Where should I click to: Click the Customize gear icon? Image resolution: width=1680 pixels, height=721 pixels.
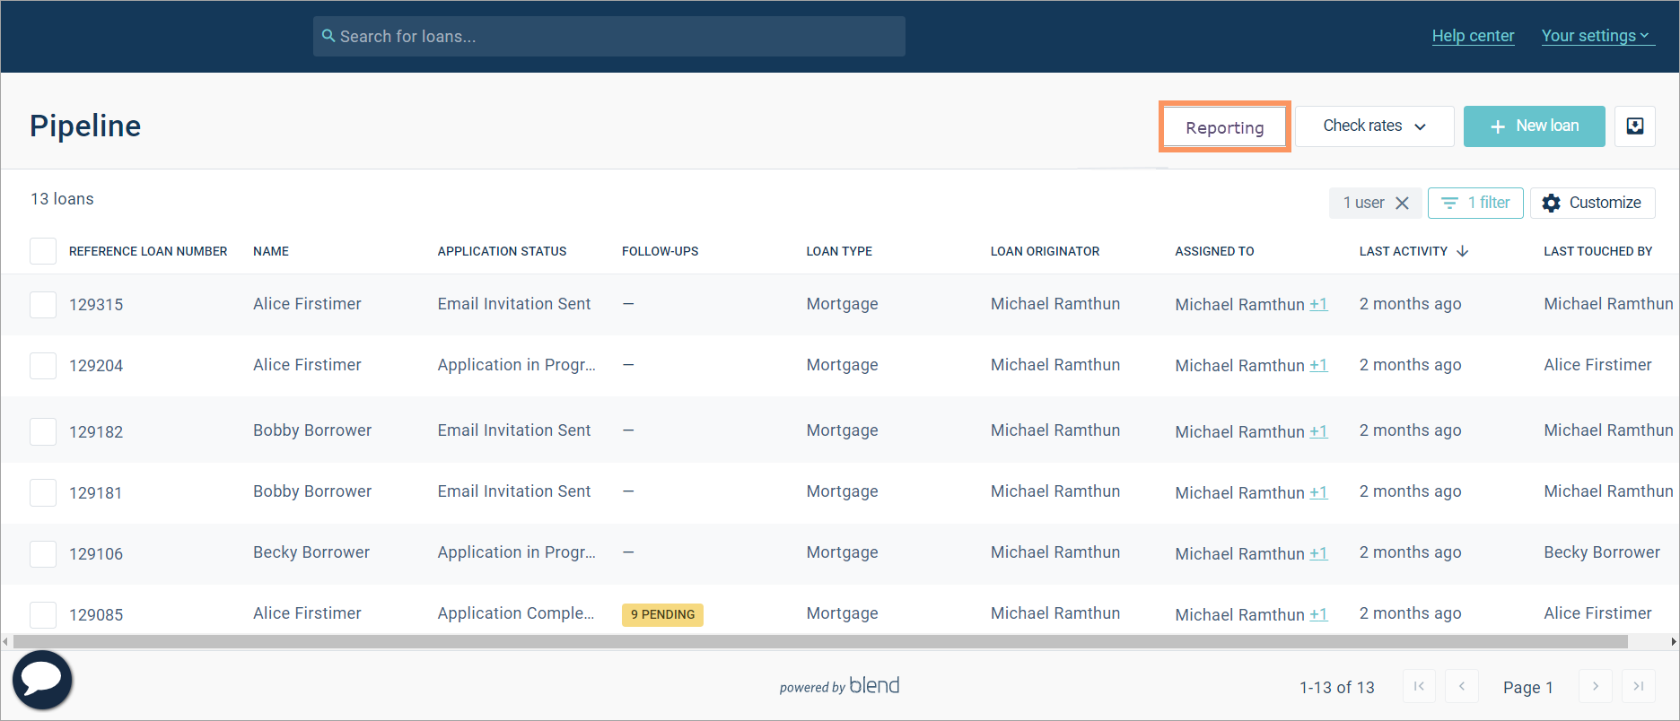[1551, 203]
